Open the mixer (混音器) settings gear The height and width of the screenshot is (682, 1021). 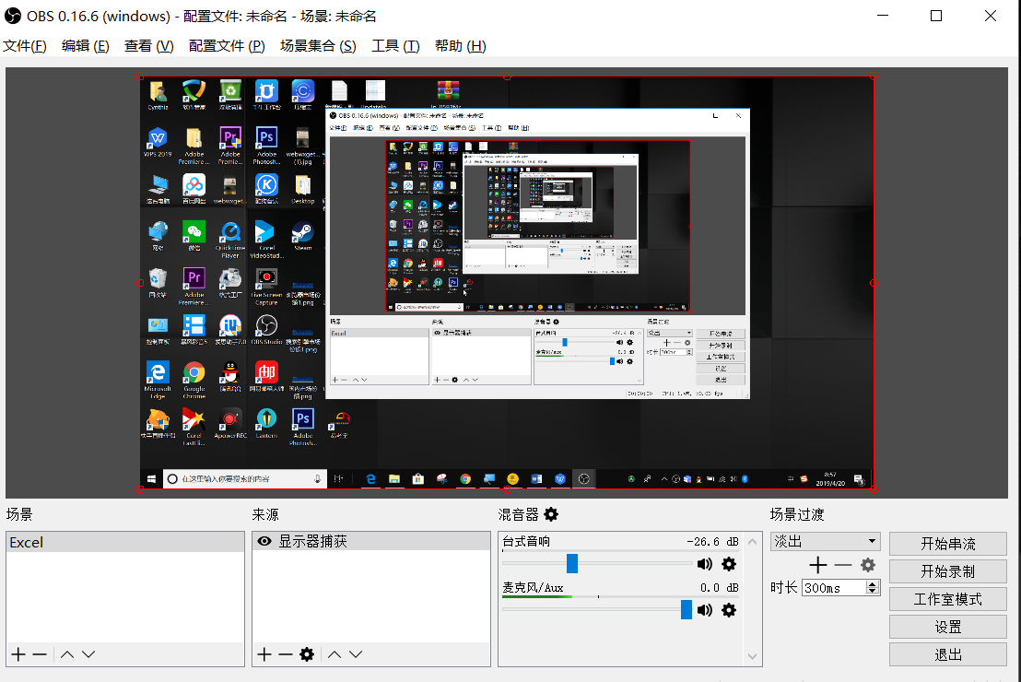(x=551, y=514)
